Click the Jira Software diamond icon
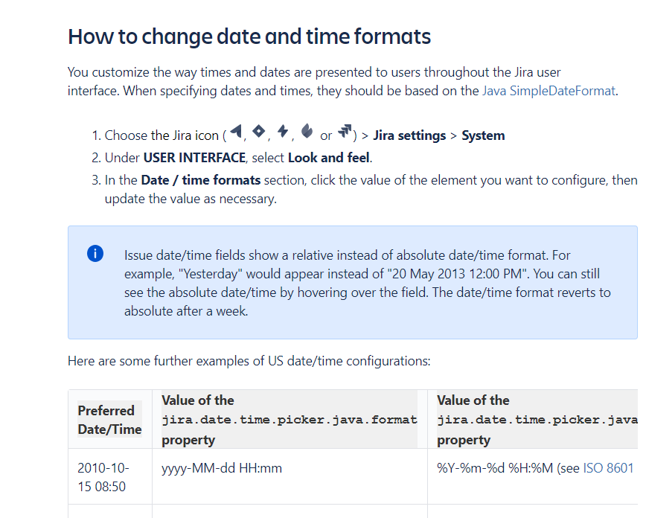Image resolution: width=646 pixels, height=518 pixels. pos(259,131)
